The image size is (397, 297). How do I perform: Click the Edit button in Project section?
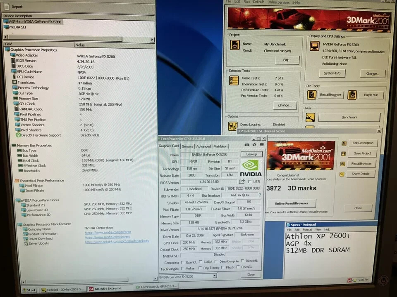287,60
